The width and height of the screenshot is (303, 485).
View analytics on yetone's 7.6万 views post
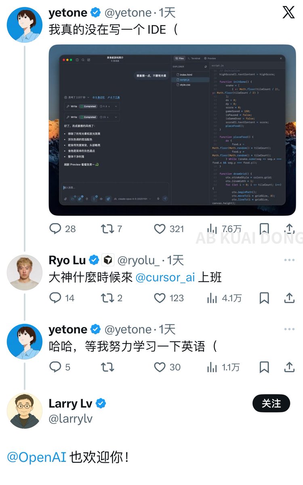212,229
